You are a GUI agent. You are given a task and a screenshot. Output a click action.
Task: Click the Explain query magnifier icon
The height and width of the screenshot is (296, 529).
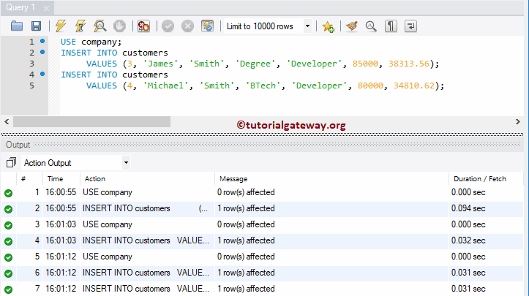[100, 26]
